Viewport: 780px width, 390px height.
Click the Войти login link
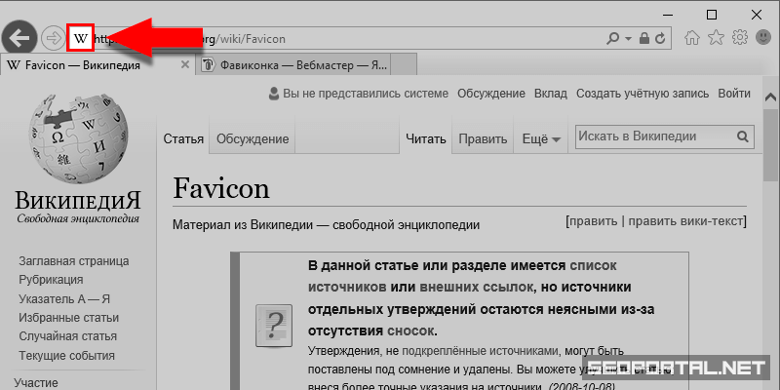tap(733, 94)
